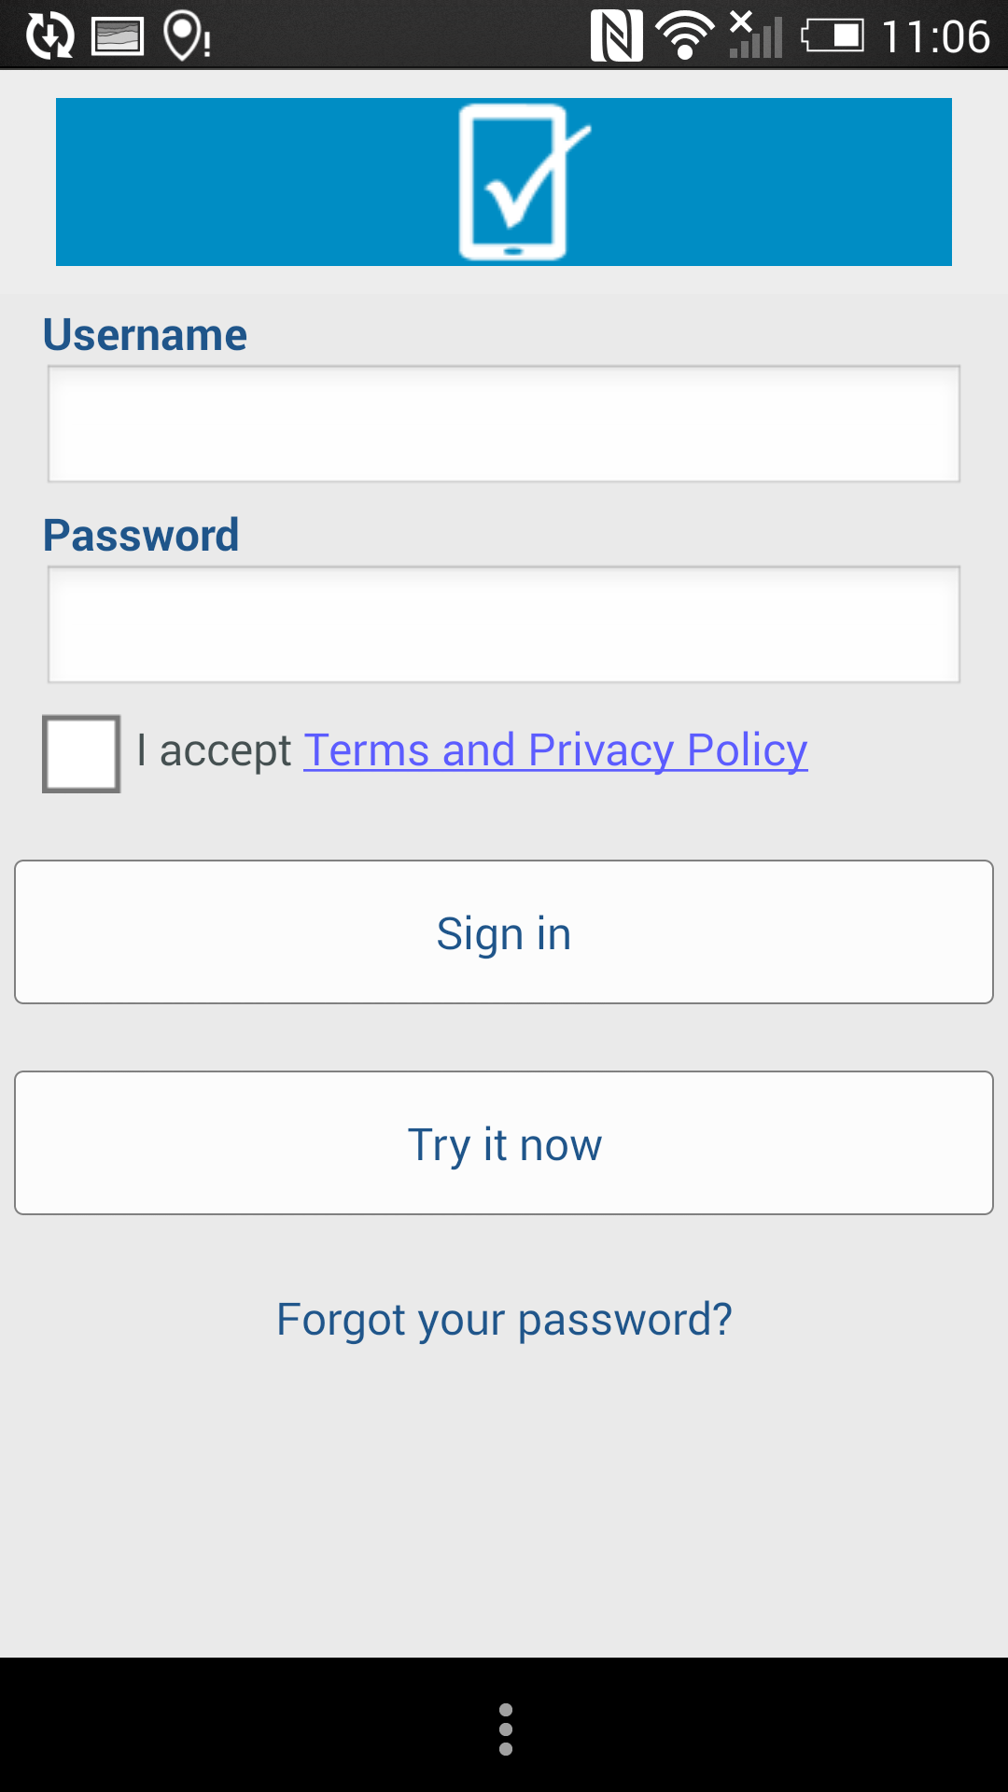This screenshot has height=1792, width=1008.
Task: Tap the Password label
Action: tap(141, 535)
